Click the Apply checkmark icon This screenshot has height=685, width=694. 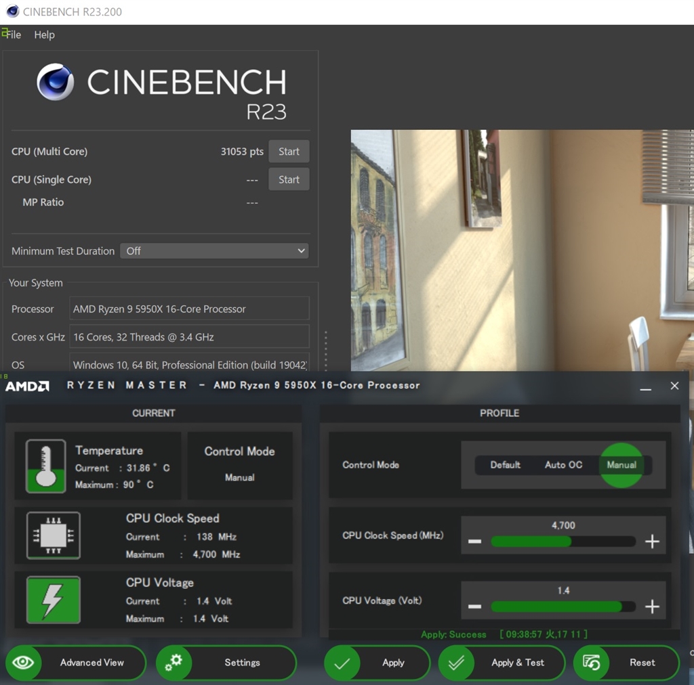342,663
